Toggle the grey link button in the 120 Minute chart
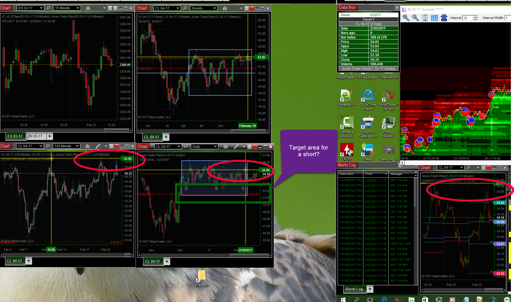Image resolution: width=514 pixels, height=302 pixels. point(111,146)
